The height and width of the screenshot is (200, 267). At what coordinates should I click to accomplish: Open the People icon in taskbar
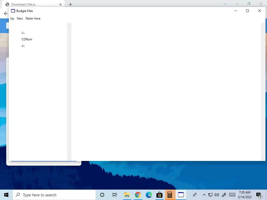[195, 195]
